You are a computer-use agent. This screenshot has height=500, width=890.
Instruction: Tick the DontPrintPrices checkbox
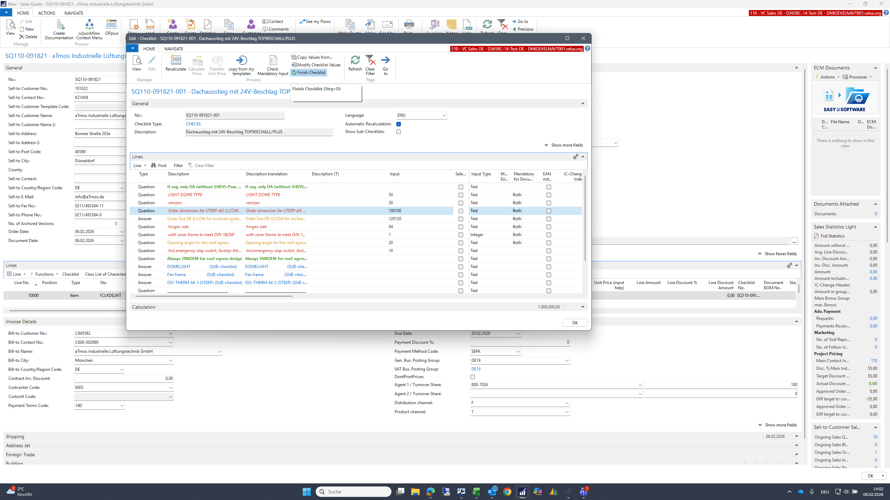472,377
